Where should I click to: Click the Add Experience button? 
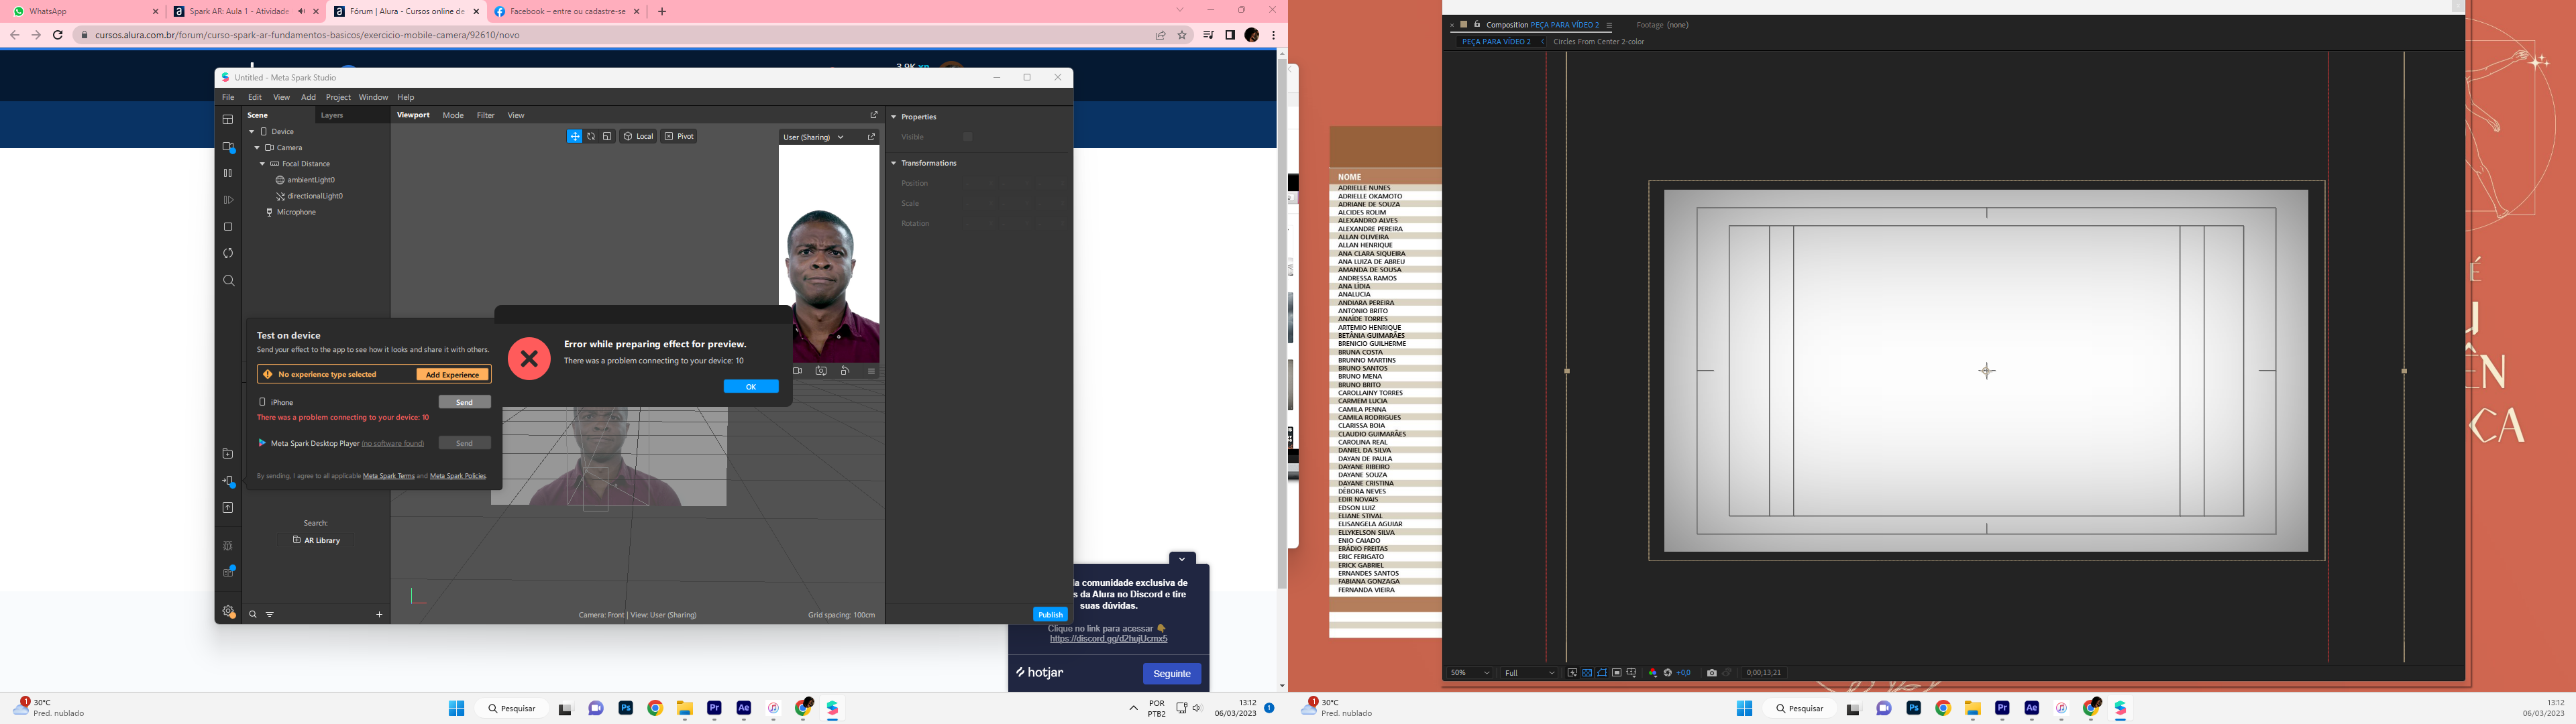(x=452, y=374)
